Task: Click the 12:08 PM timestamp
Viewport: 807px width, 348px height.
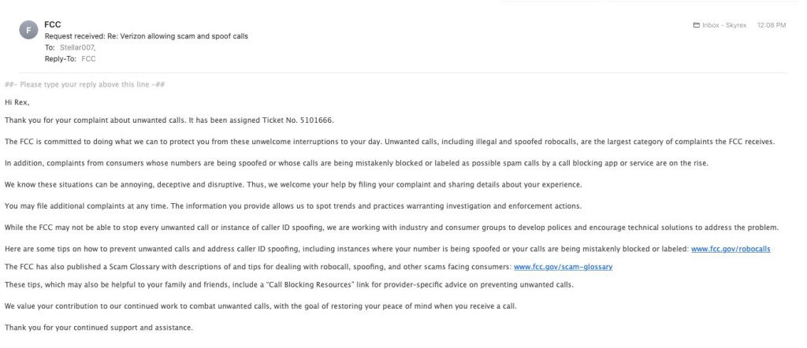Action: pos(772,25)
